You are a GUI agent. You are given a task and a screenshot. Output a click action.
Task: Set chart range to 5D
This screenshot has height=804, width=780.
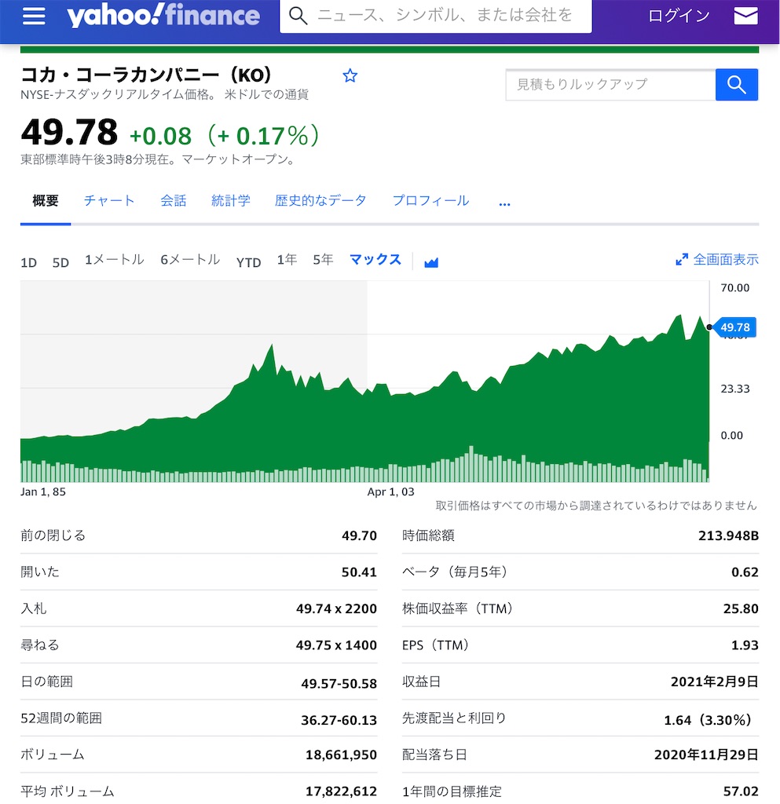click(60, 262)
